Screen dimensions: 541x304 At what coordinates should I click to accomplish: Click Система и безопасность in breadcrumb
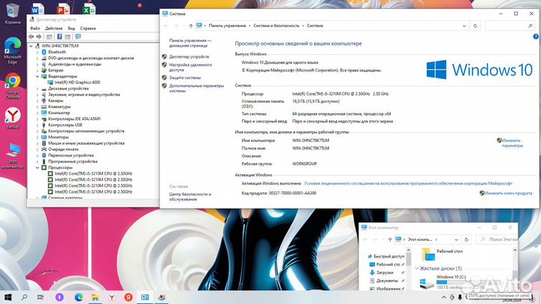coord(277,26)
